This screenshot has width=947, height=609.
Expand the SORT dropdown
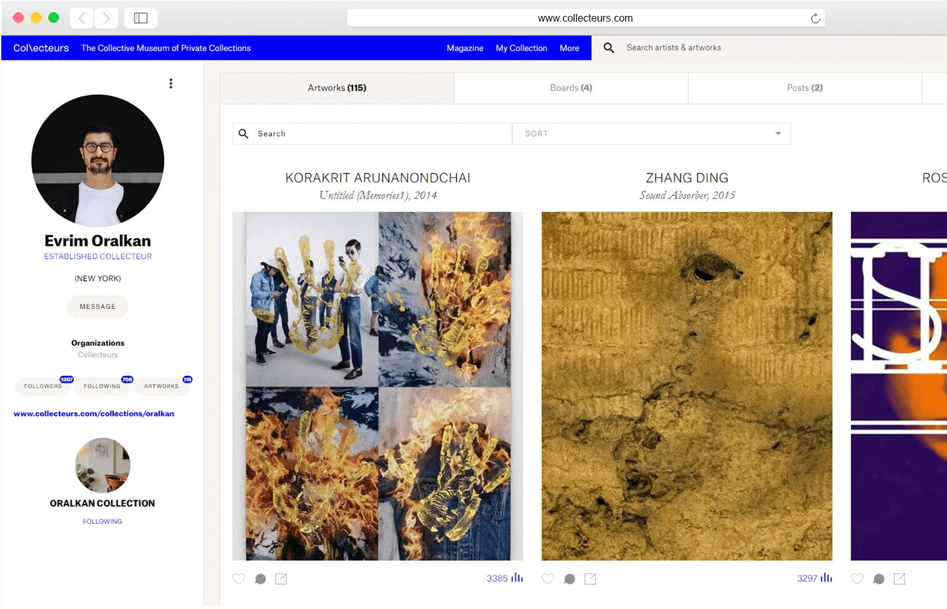[x=652, y=133]
